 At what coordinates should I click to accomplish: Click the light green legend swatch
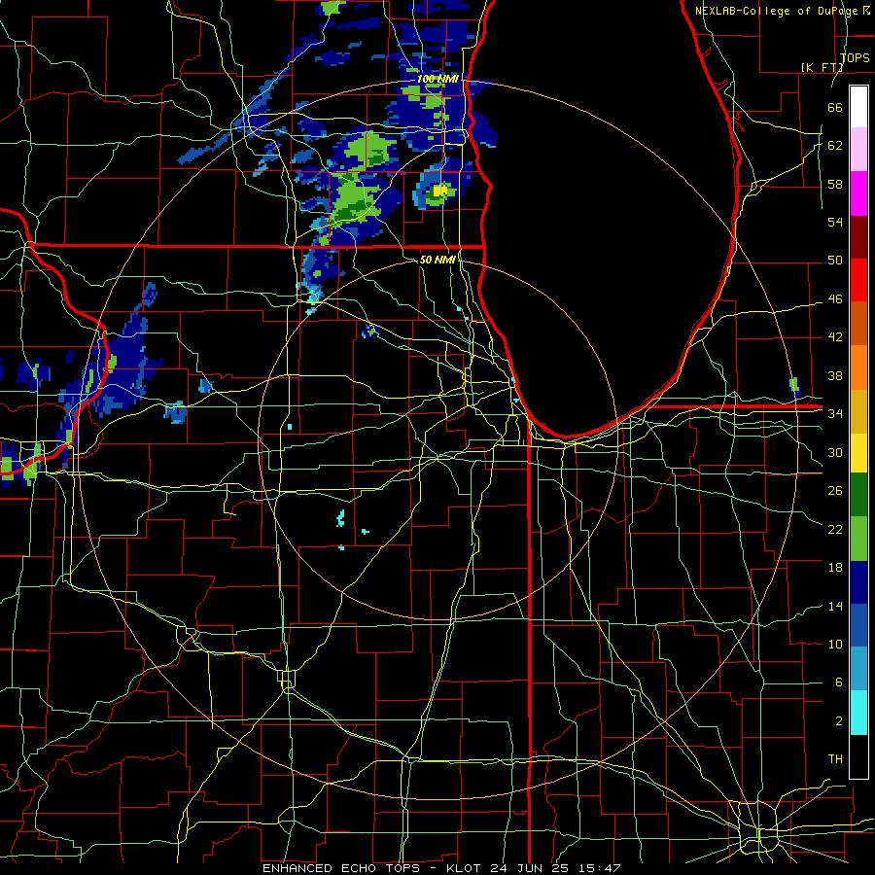point(858,539)
